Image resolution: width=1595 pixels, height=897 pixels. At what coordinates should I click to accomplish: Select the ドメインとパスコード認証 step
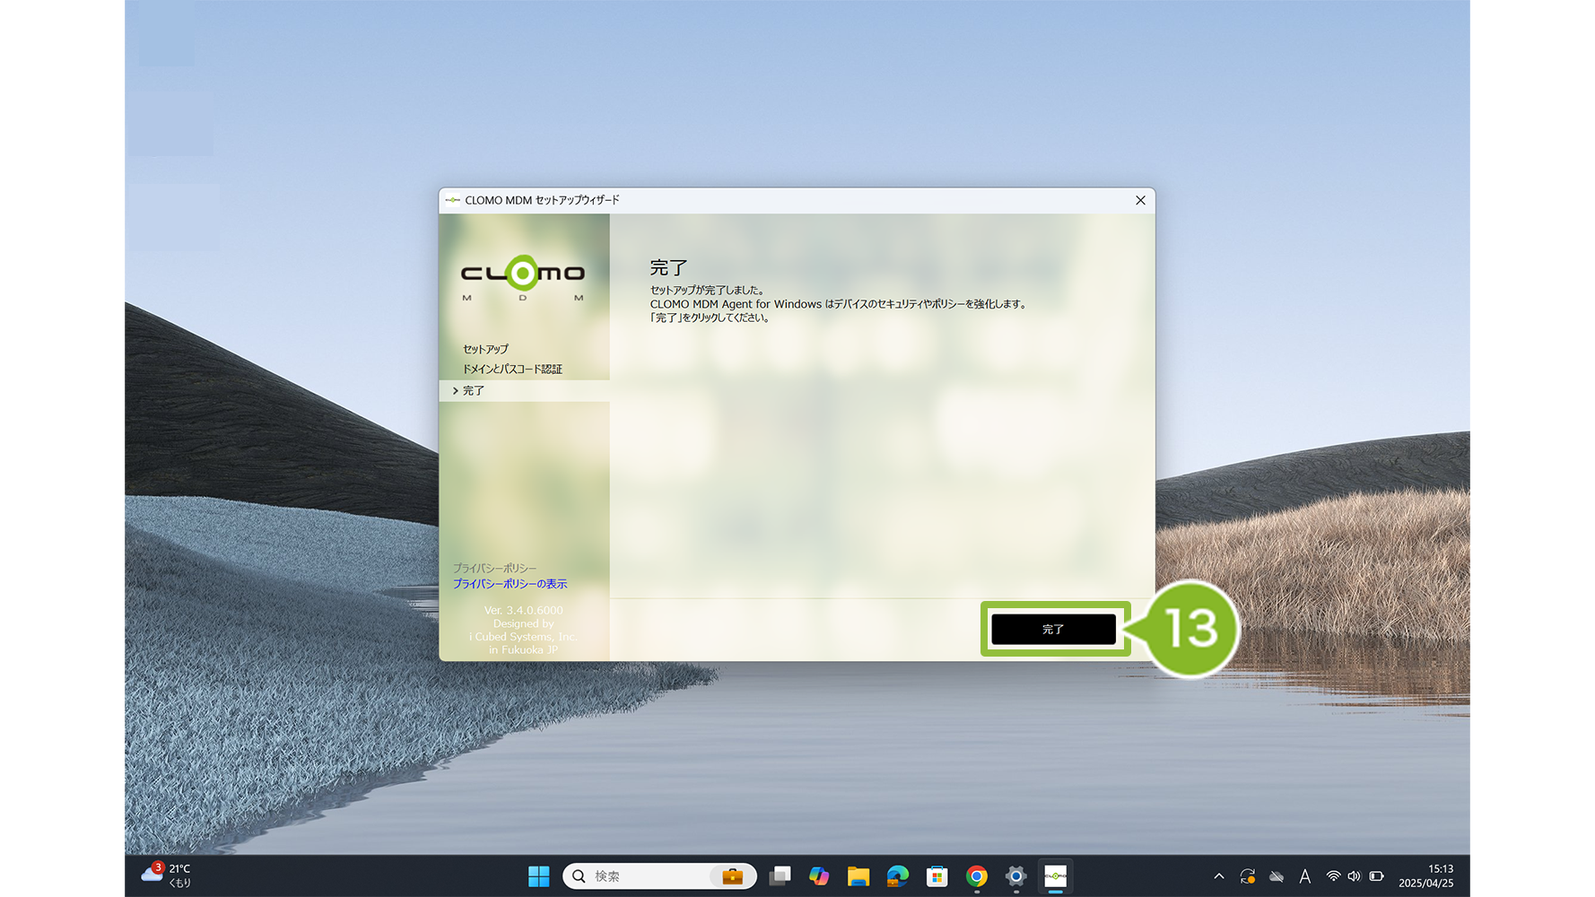[512, 369]
